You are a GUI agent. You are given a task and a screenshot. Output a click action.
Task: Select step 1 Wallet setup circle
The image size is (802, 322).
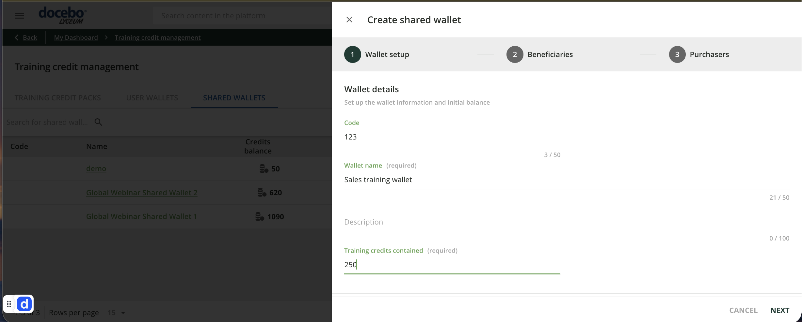tap(352, 54)
